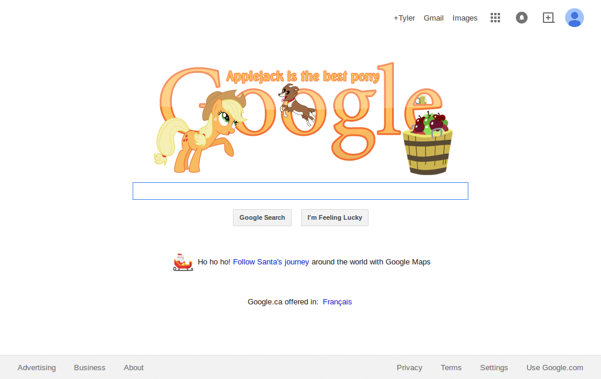Follow Santa's journey link
Image resolution: width=601 pixels, height=379 pixels.
coord(271,262)
